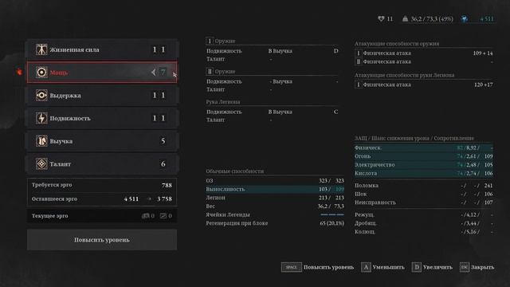The width and height of the screenshot is (510, 287).
Task: Click the highlighted Выносливость row
Action: [275, 189]
